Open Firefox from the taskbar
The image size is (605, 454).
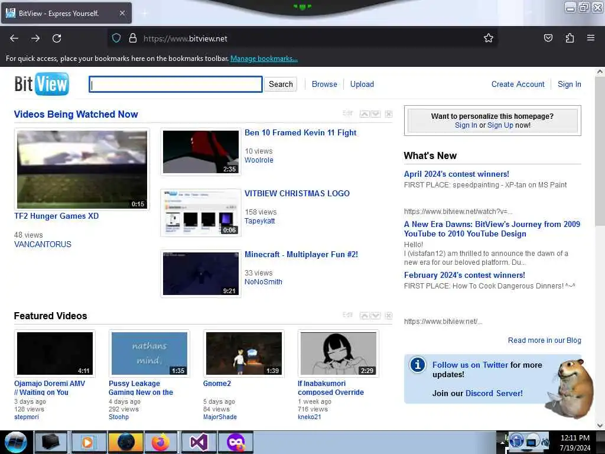(x=162, y=442)
